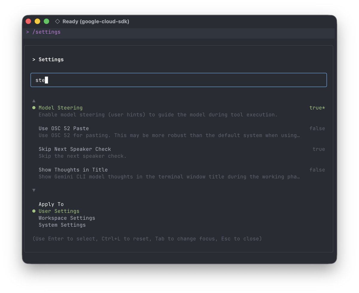Click the green bullet beside Model Steering
The height and width of the screenshot is (293, 359).
coord(34,108)
